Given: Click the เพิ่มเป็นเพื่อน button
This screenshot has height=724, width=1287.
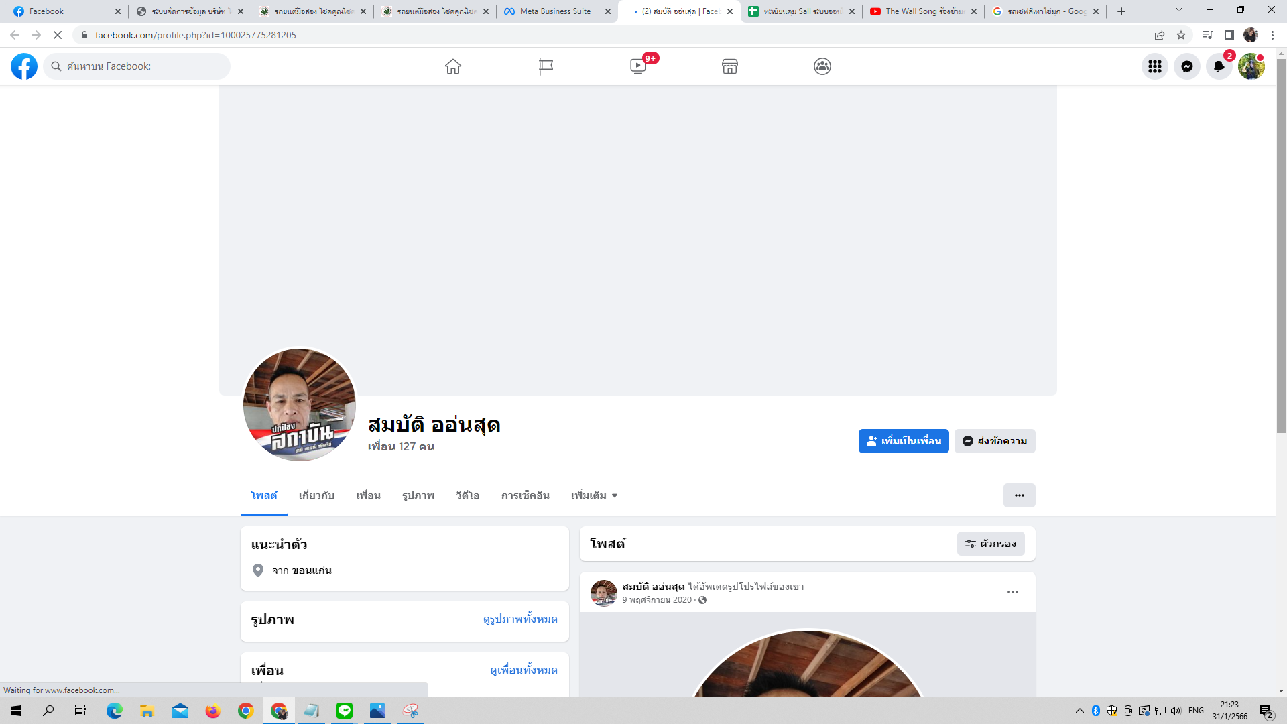Looking at the screenshot, I should click(904, 441).
